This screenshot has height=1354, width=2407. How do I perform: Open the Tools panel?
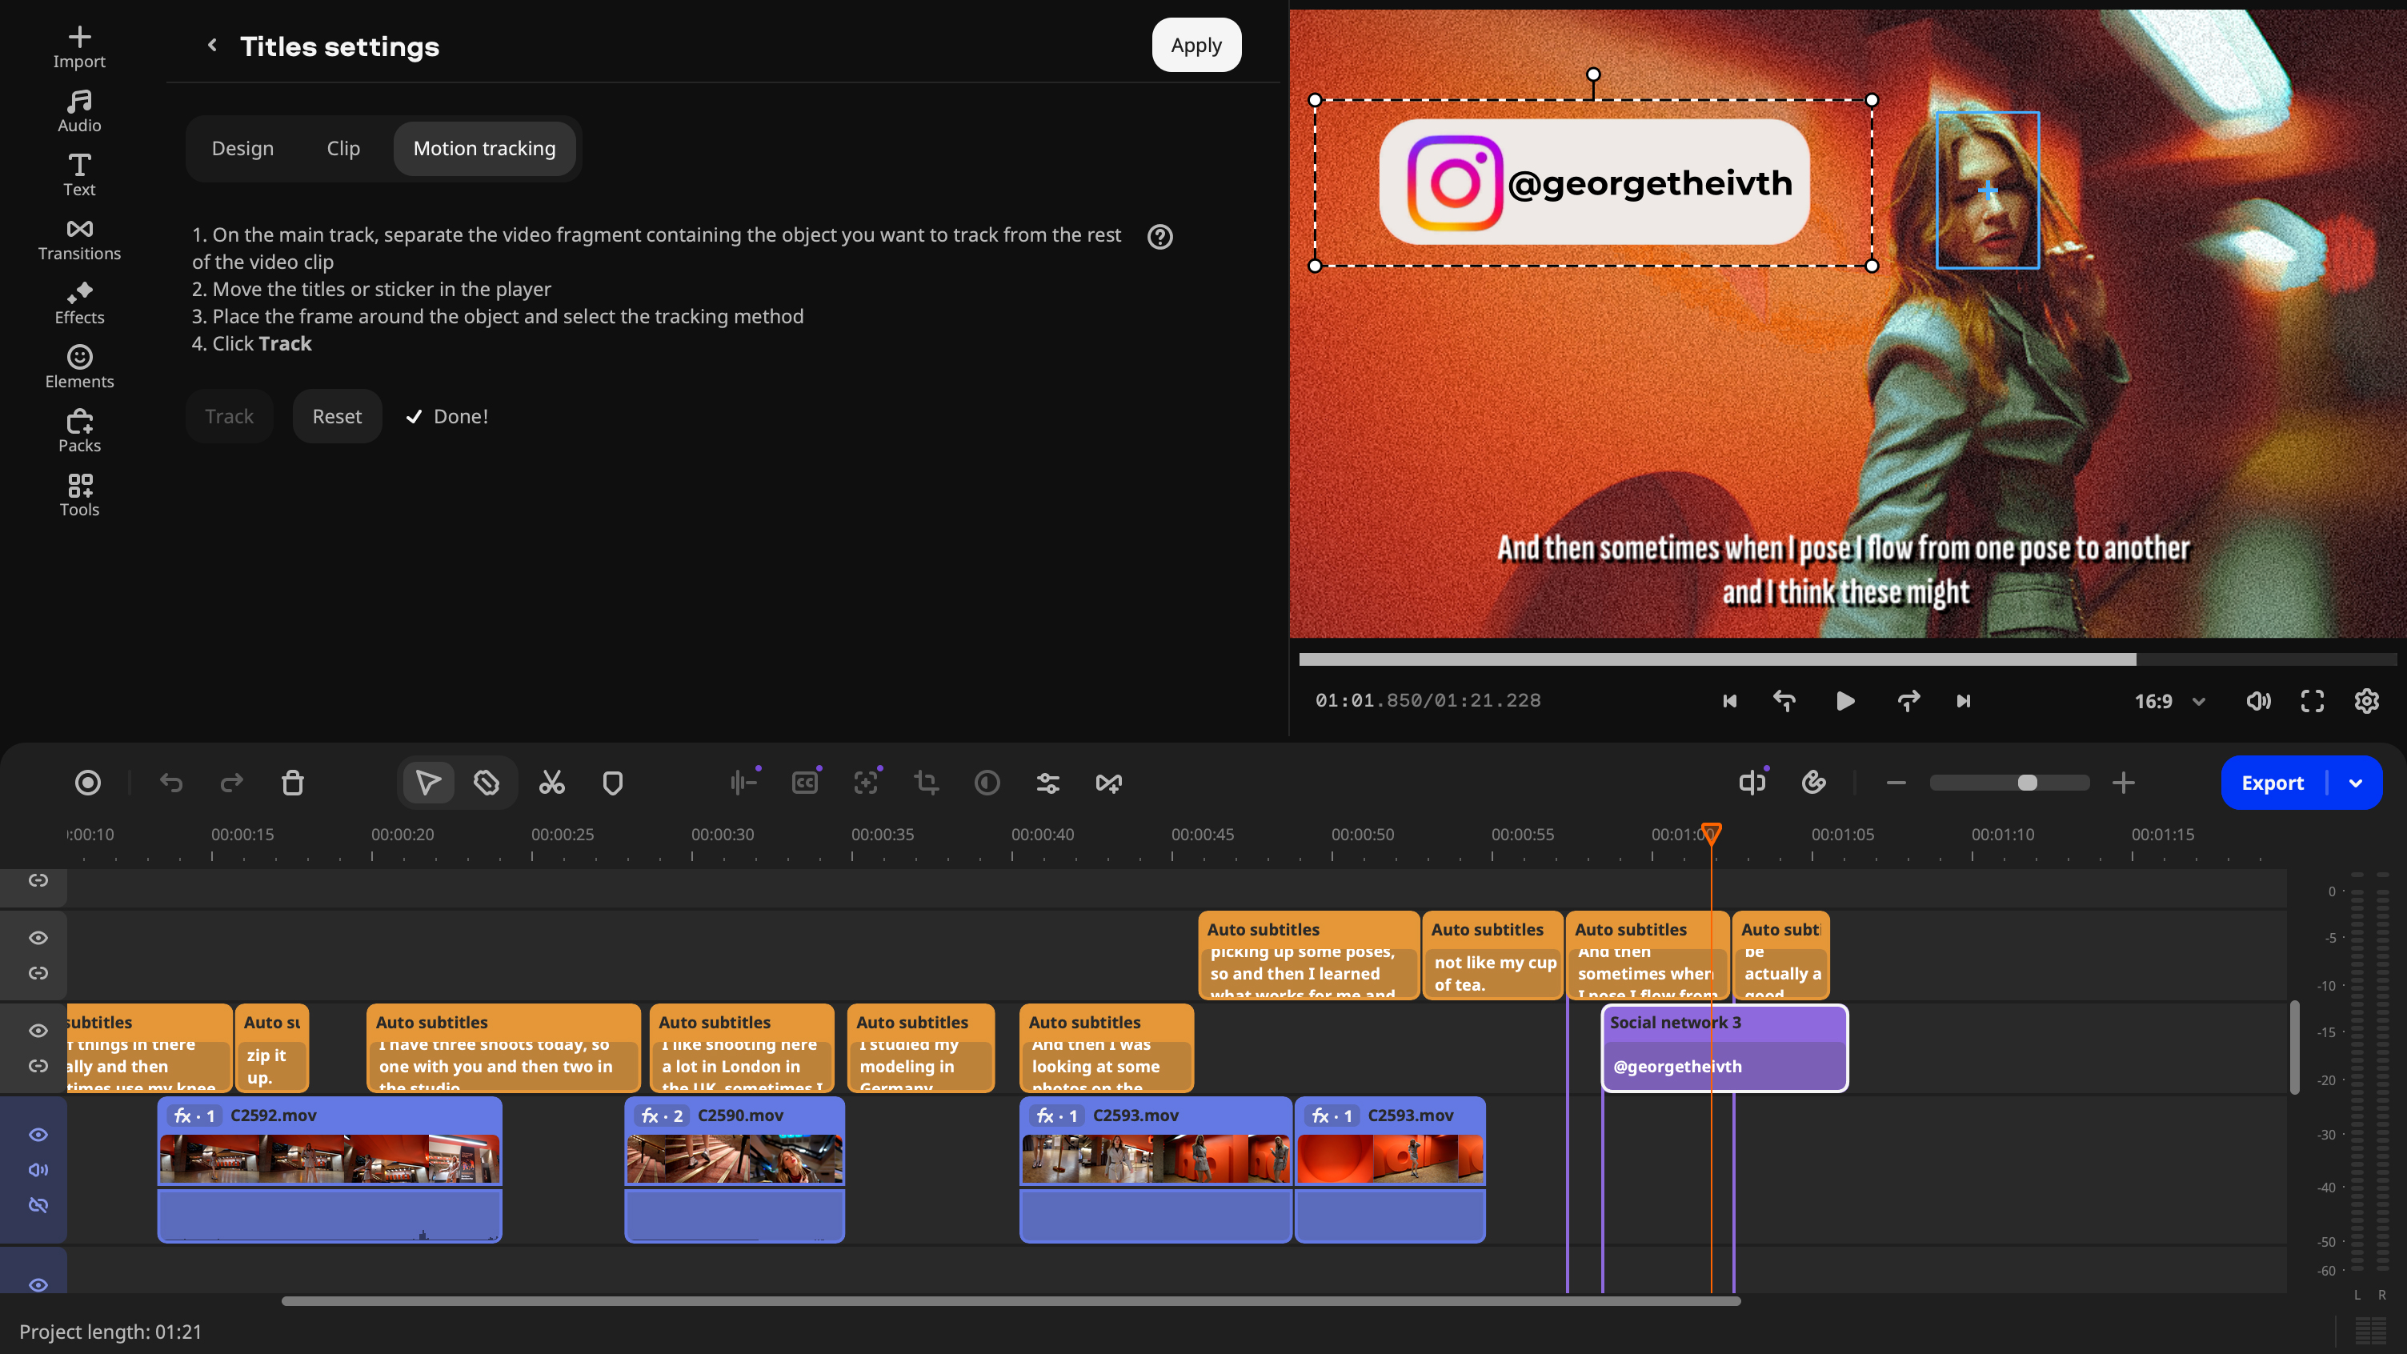point(79,495)
